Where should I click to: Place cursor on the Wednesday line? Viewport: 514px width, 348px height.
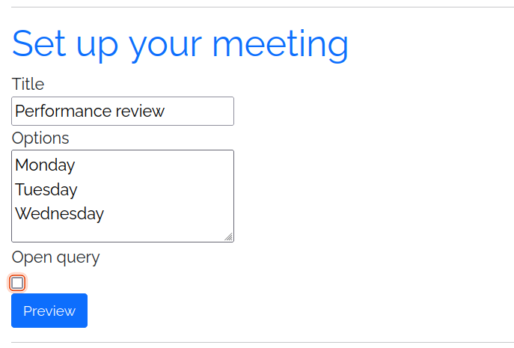[60, 213]
